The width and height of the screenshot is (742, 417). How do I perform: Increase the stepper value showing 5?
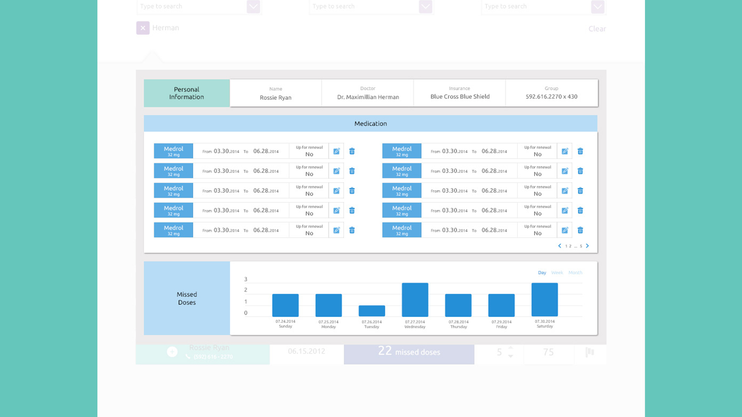click(x=511, y=347)
